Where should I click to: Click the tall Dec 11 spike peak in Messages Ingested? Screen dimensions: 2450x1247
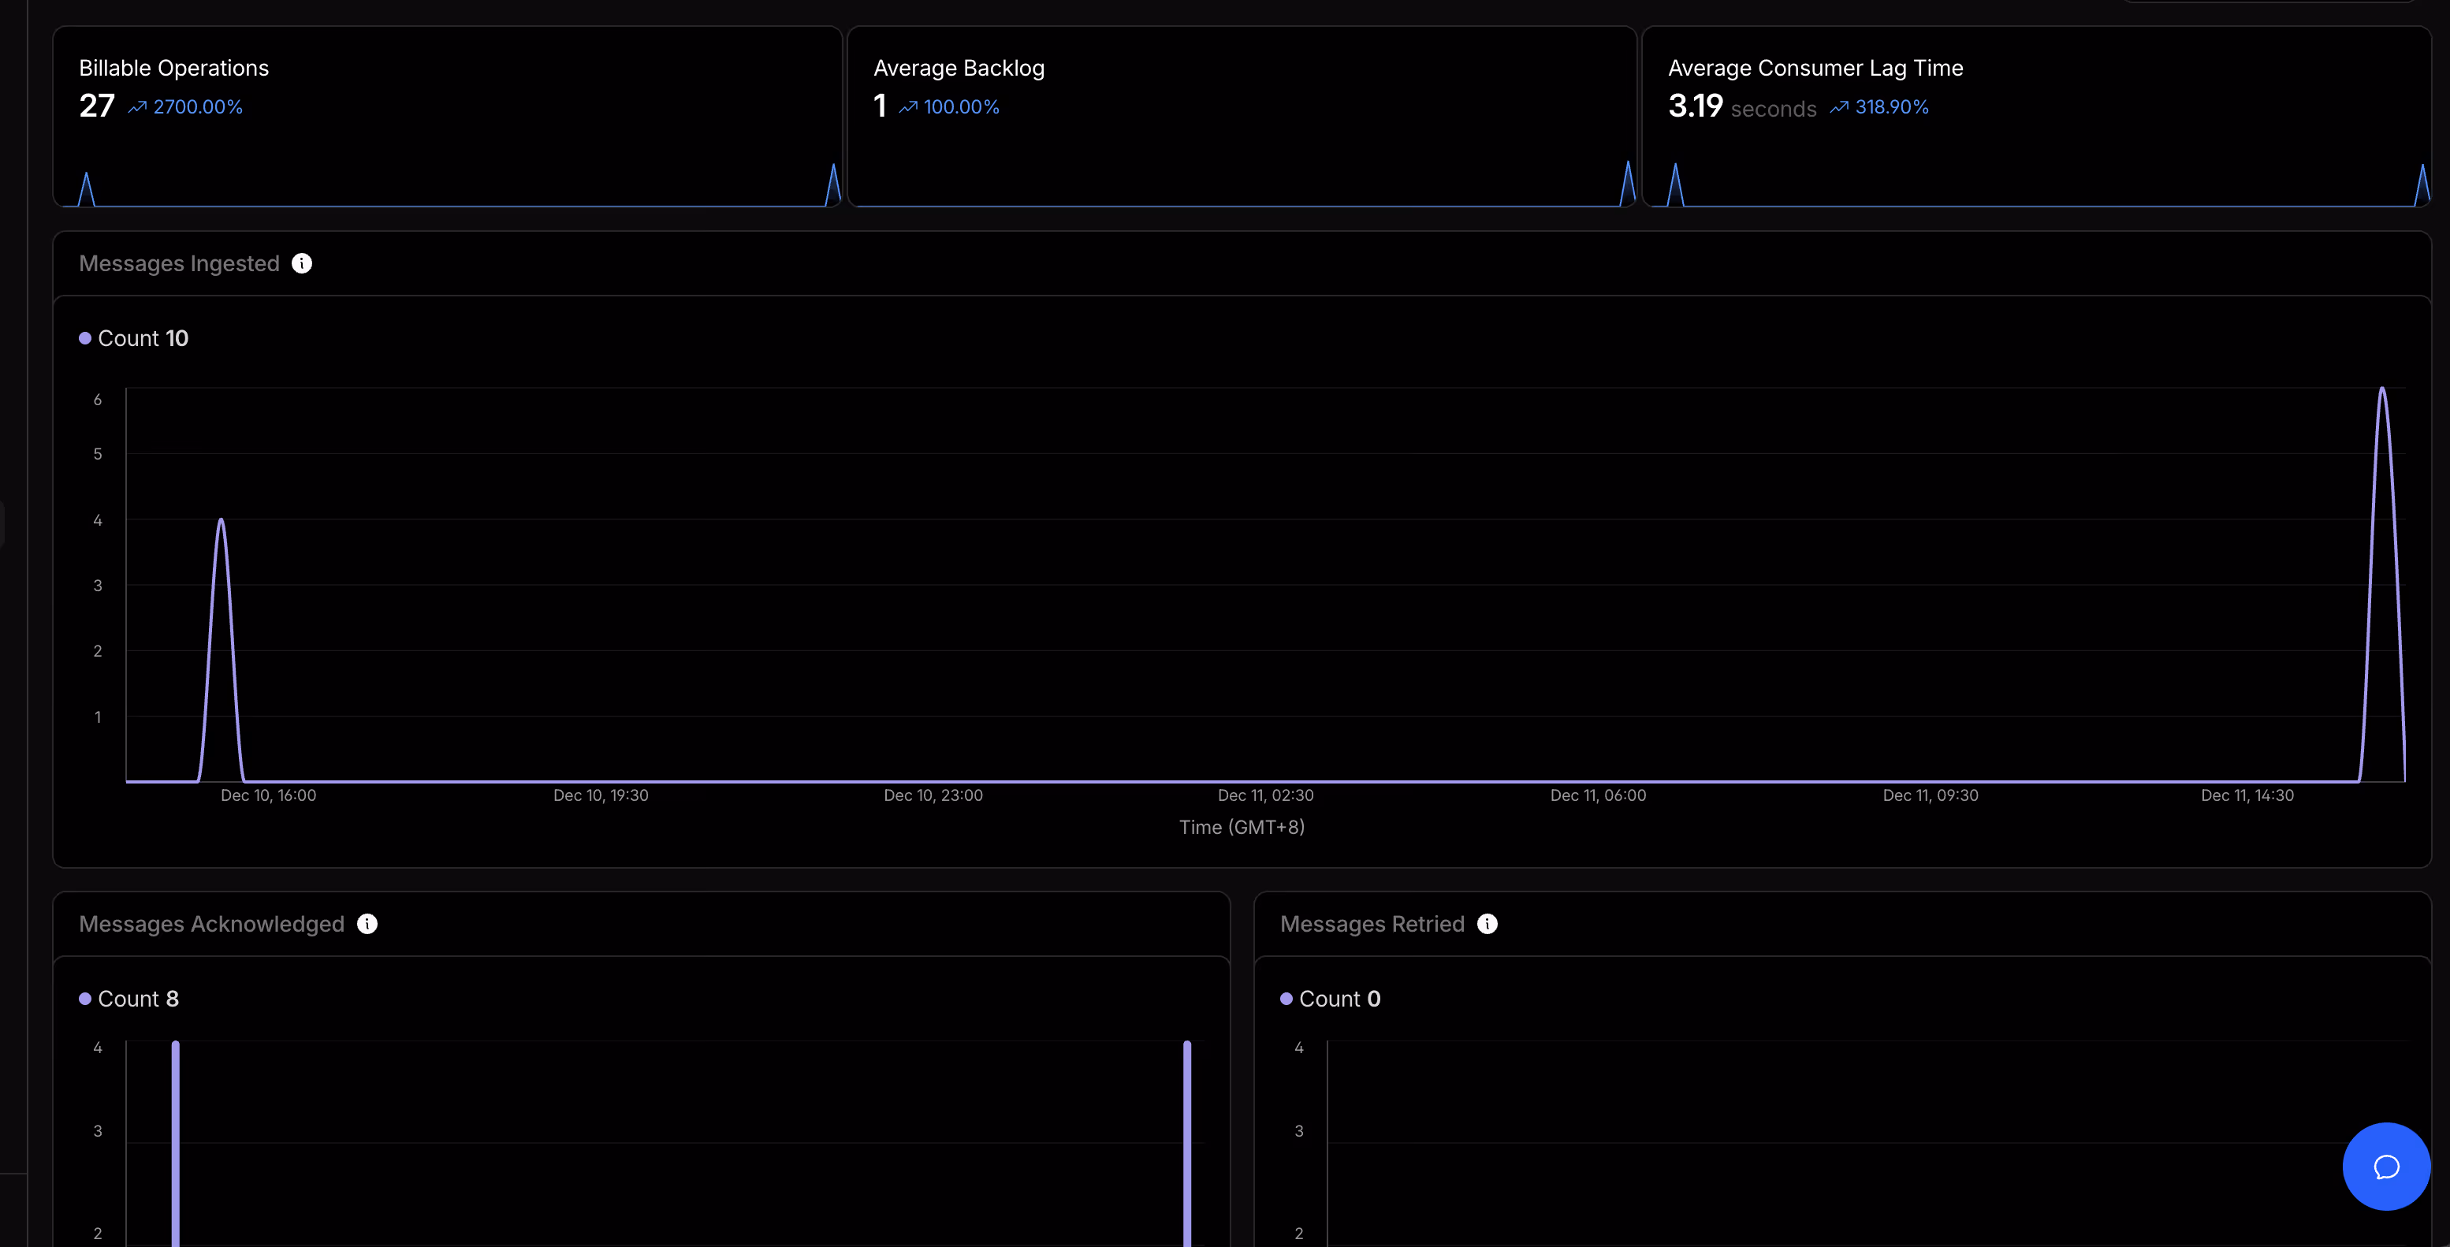pyautogui.click(x=2382, y=390)
